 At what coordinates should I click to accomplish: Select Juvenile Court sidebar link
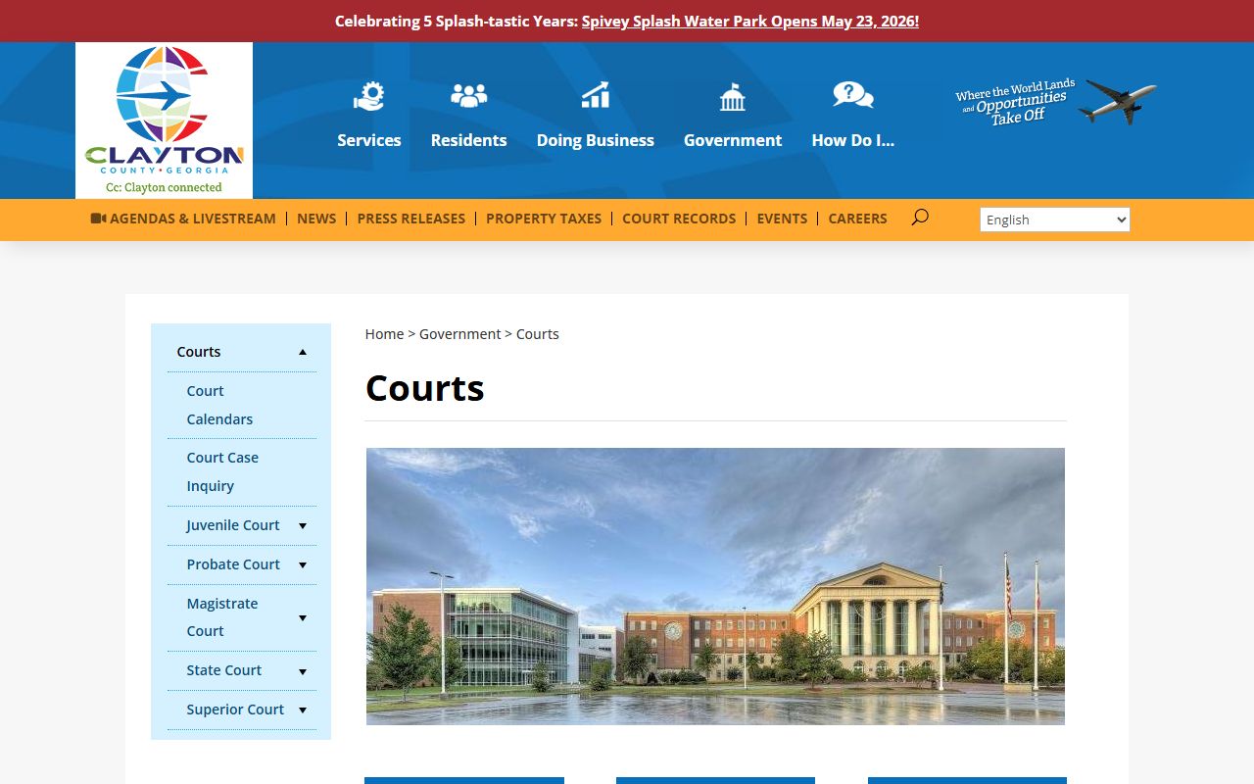point(233,525)
